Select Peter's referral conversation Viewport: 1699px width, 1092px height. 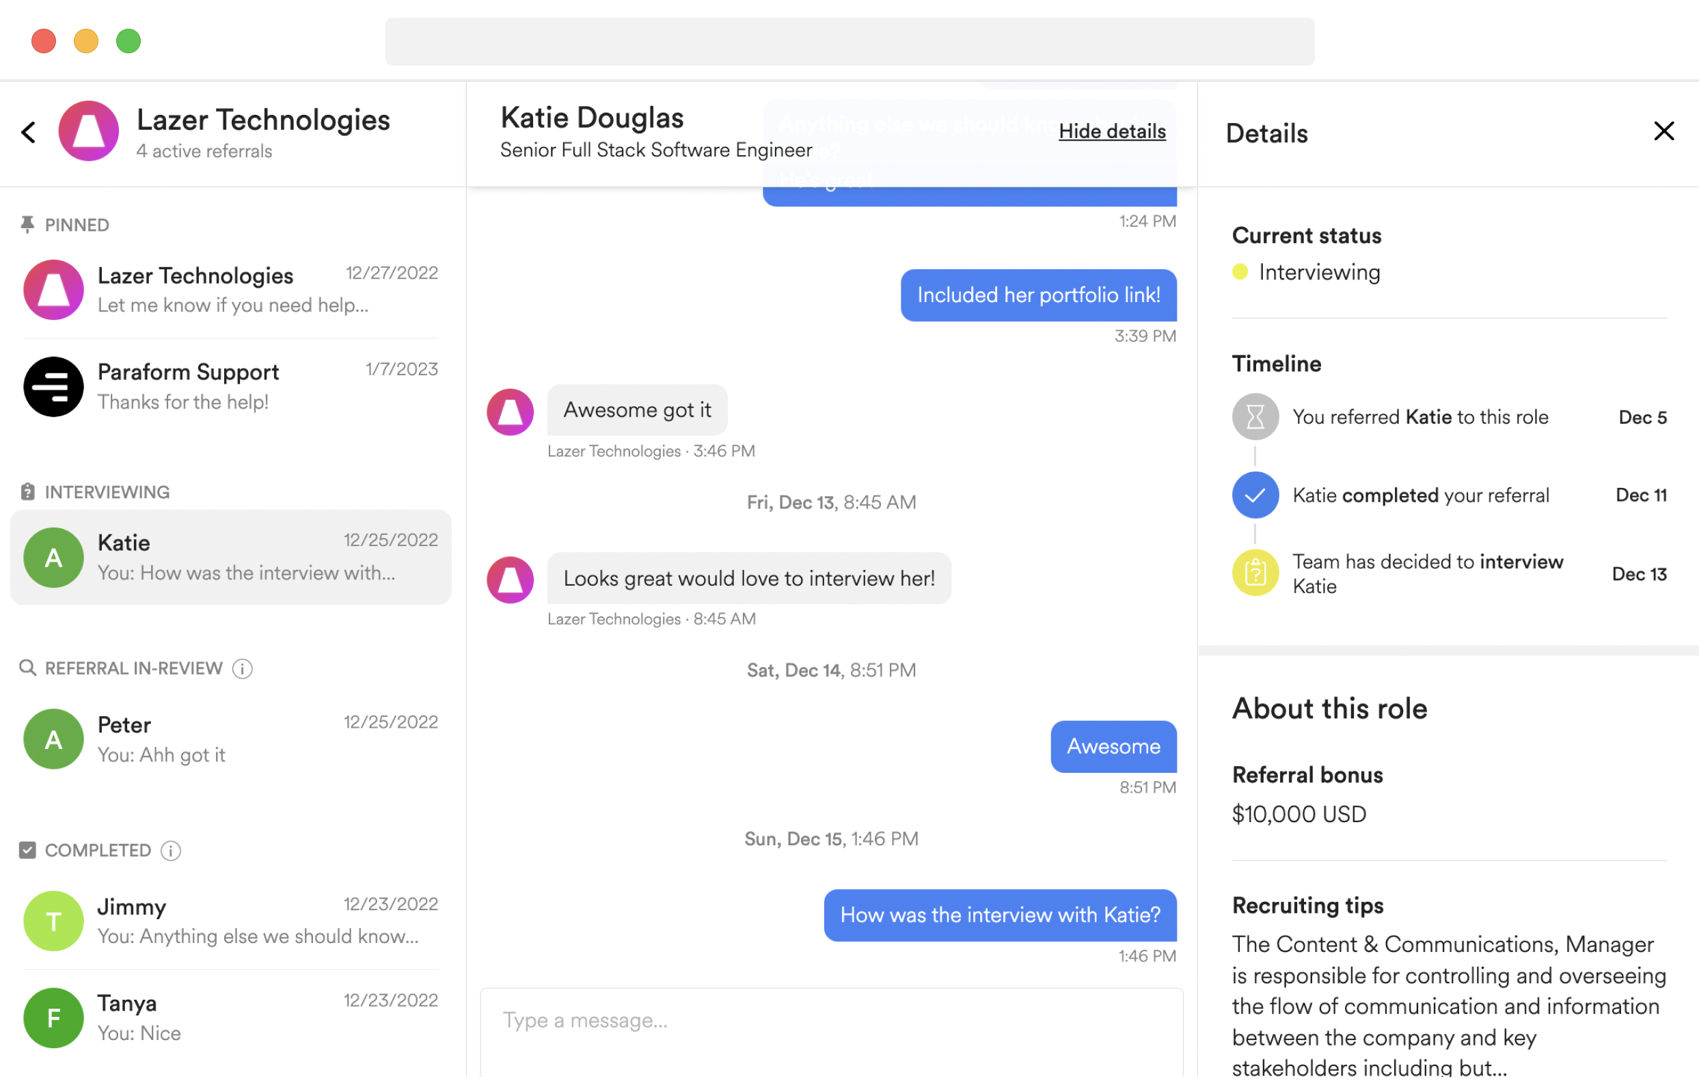pos(230,739)
